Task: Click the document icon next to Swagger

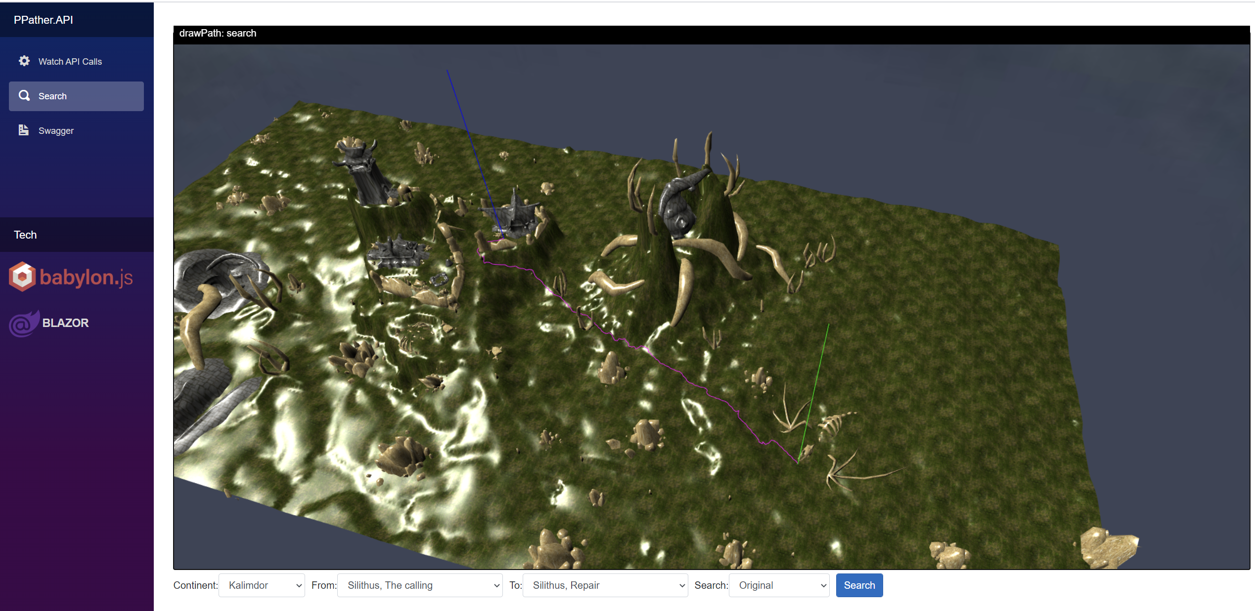Action: 23,130
